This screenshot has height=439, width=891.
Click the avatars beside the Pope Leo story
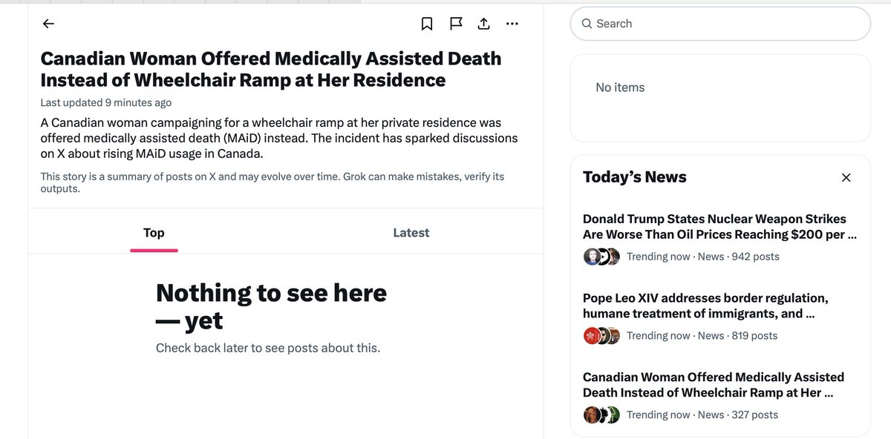tap(600, 335)
